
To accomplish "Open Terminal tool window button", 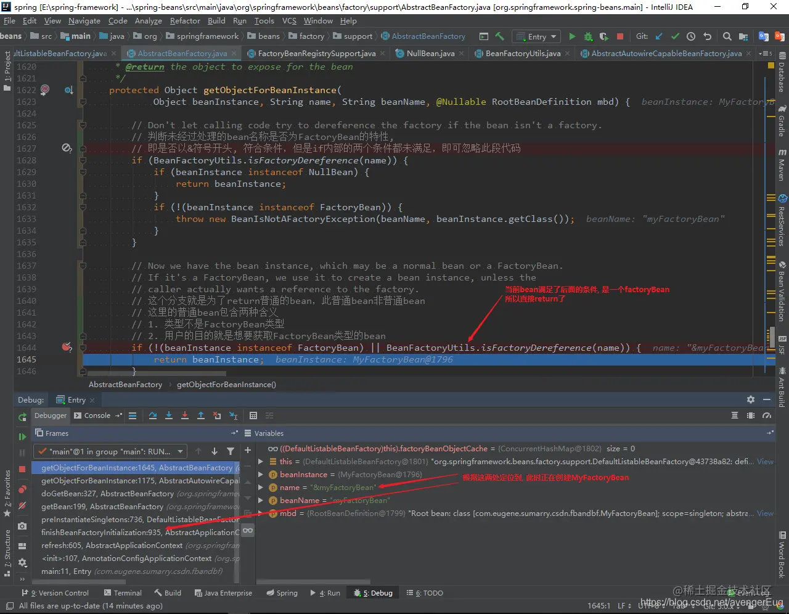I will point(123,593).
